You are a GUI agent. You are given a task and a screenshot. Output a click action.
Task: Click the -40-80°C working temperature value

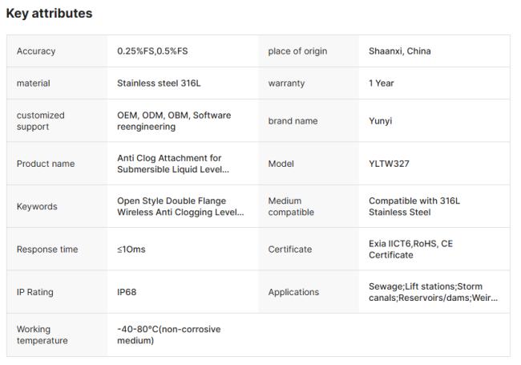click(x=168, y=335)
